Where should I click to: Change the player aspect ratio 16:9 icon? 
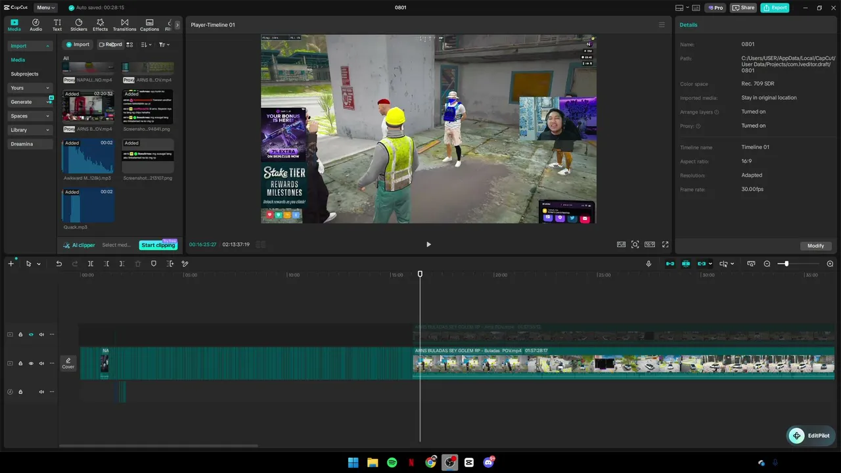coord(650,244)
